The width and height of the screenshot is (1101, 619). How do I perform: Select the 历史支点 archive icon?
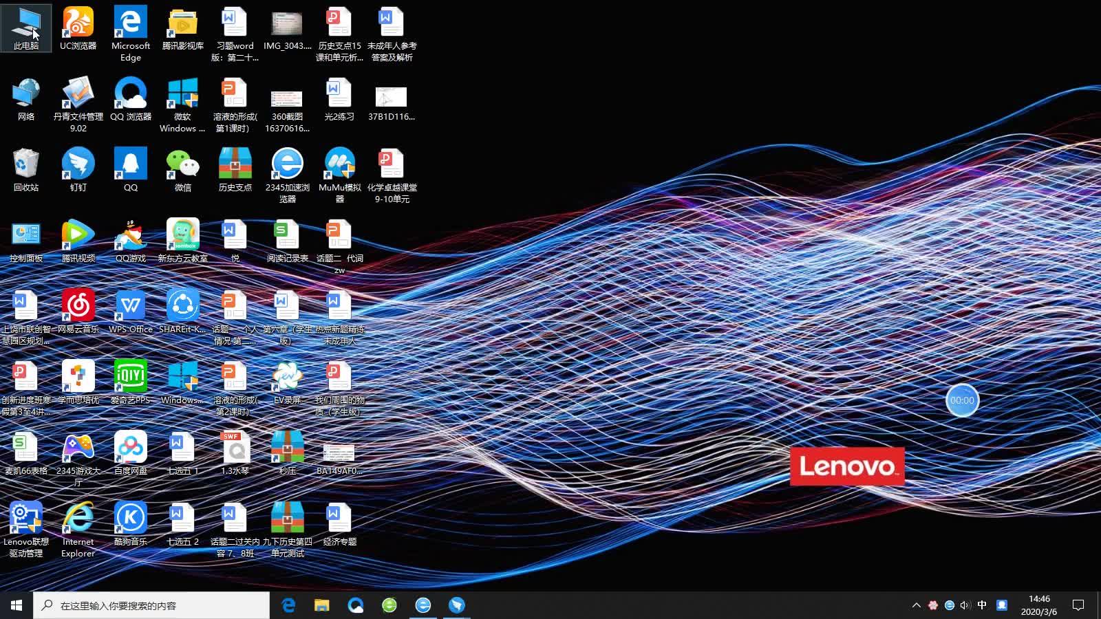pos(235,170)
